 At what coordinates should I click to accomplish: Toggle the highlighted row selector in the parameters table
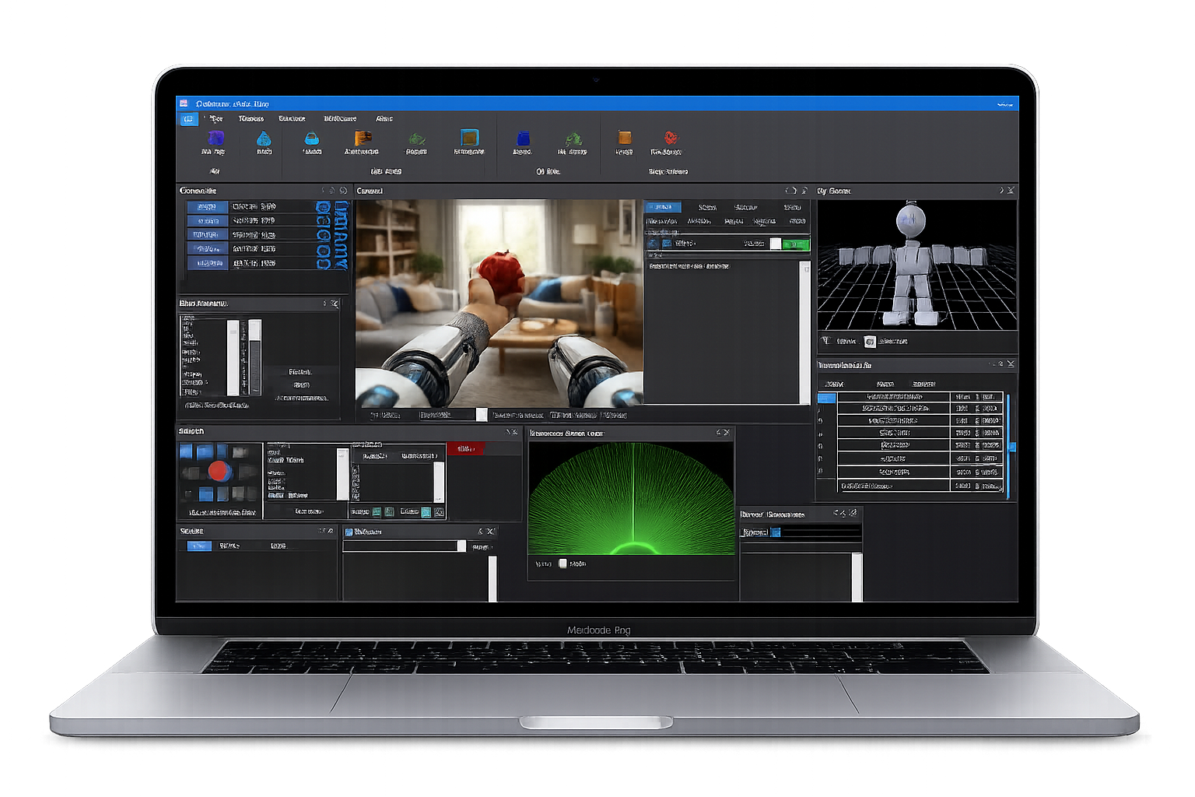pyautogui.click(x=825, y=398)
